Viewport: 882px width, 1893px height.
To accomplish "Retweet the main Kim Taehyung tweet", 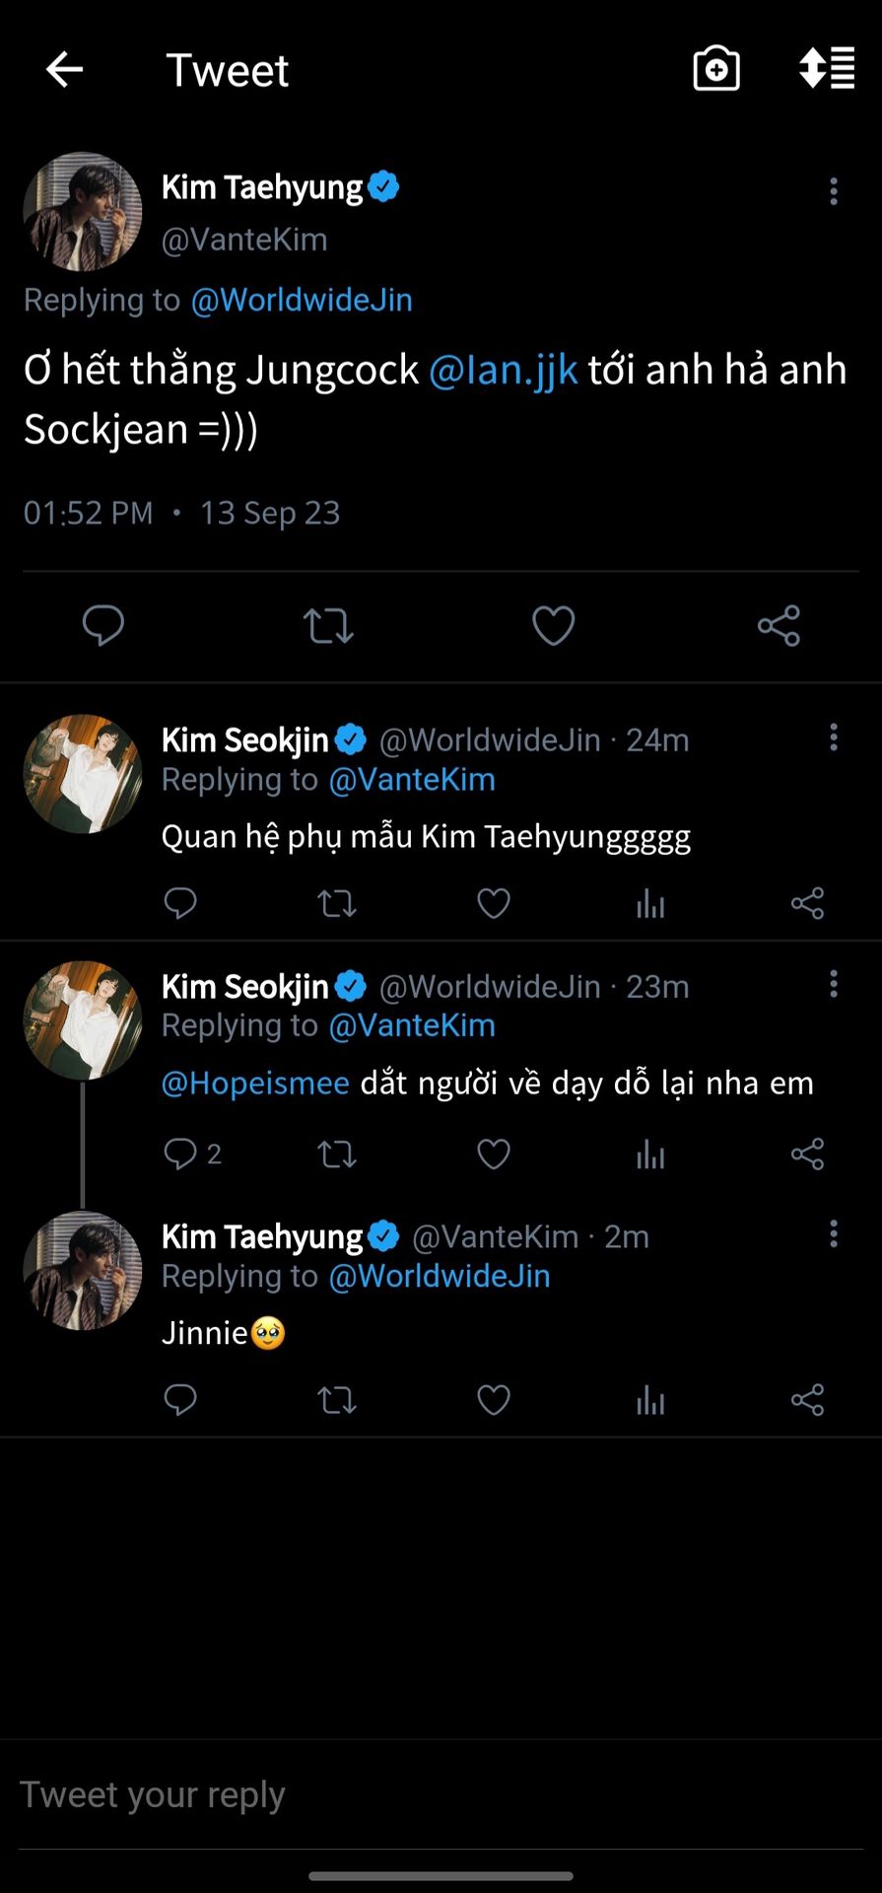I will point(328,626).
